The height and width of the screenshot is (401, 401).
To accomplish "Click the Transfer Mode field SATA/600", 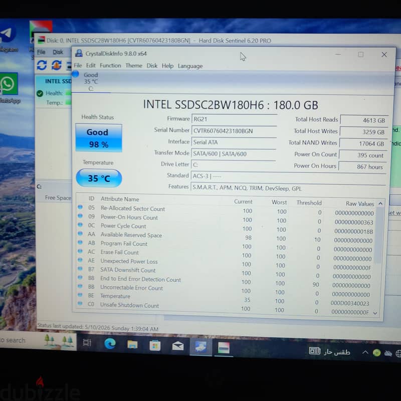I will 234,154.
